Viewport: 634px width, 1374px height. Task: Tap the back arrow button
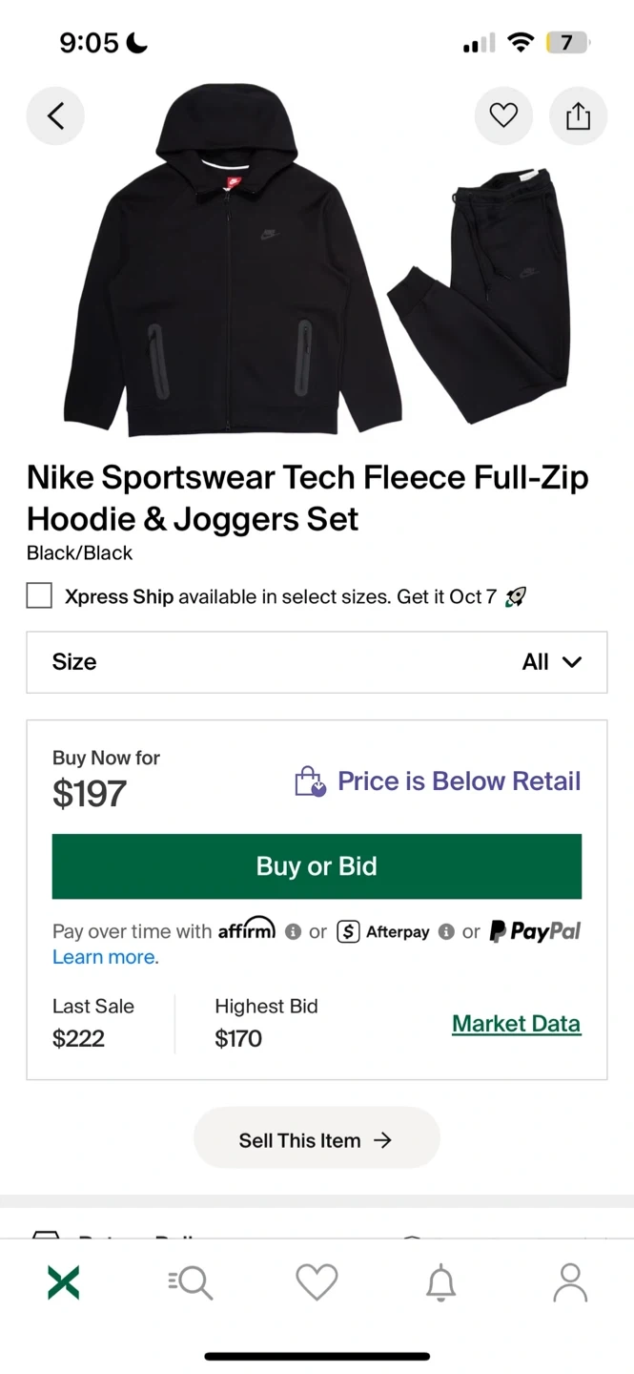pos(55,116)
